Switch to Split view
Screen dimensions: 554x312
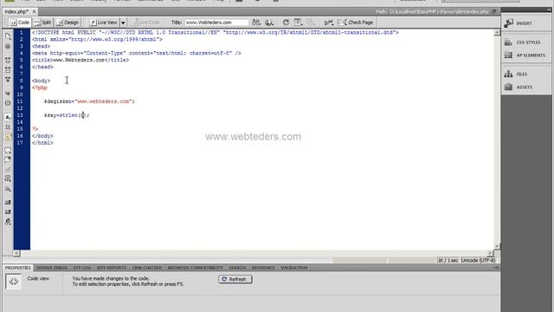coord(42,23)
